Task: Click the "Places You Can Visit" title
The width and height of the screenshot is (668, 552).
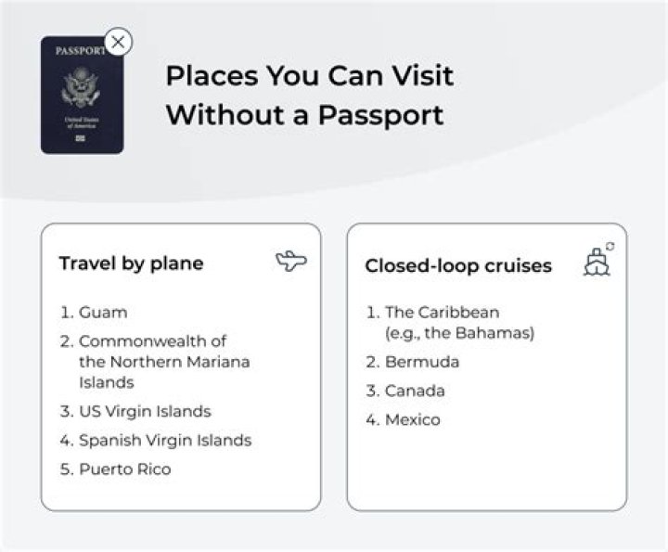Action: [x=310, y=75]
